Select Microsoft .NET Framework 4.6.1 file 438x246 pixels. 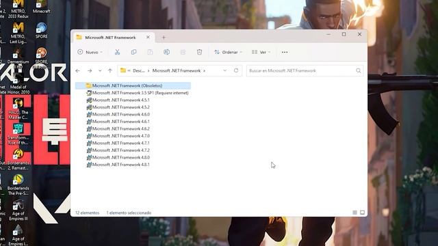118,122
